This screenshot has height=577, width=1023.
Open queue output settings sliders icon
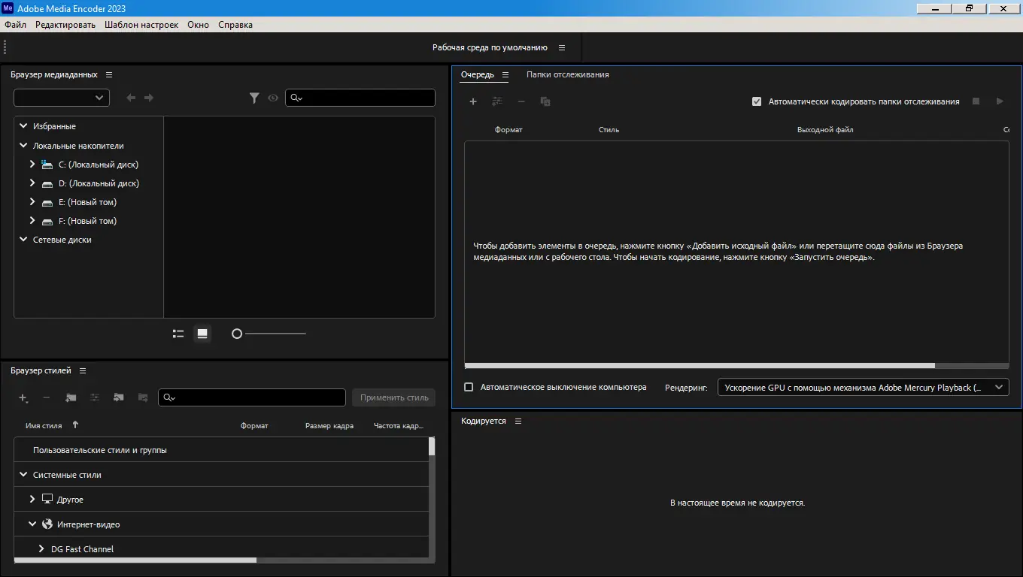click(x=497, y=101)
